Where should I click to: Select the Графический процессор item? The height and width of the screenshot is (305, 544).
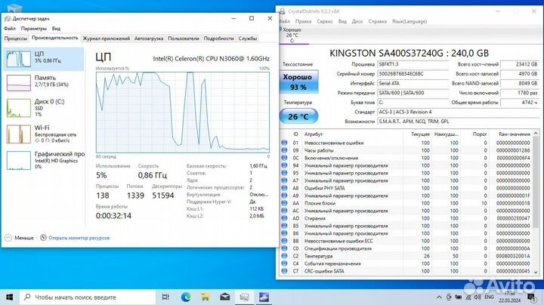click(44, 160)
